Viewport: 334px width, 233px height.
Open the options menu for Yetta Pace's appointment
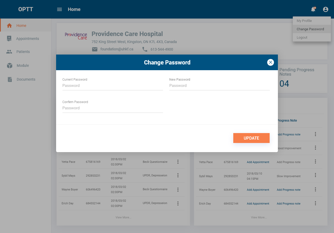point(178,162)
